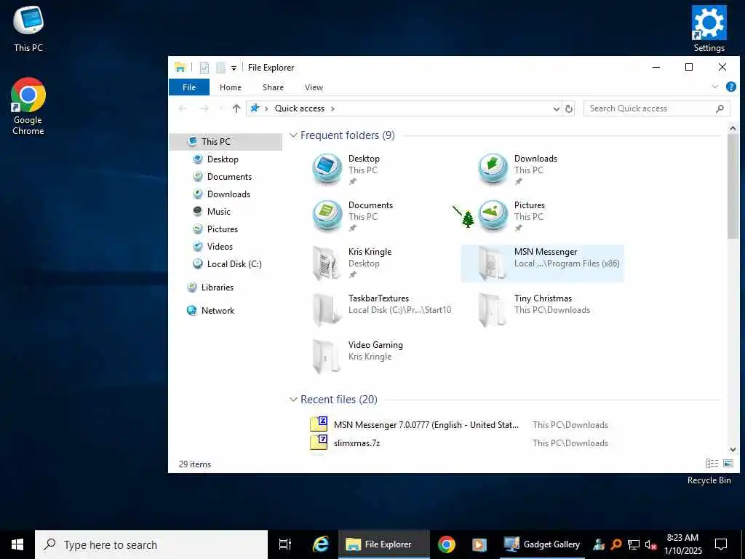Refresh the Quick access view
Image resolution: width=745 pixels, height=559 pixels.
coord(569,108)
